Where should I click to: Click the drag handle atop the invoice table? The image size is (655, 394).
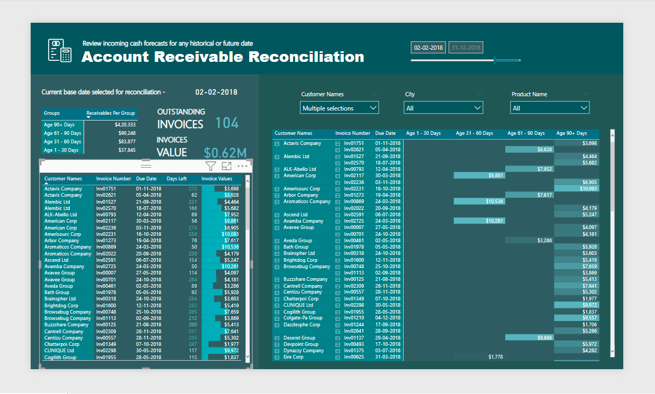click(145, 166)
